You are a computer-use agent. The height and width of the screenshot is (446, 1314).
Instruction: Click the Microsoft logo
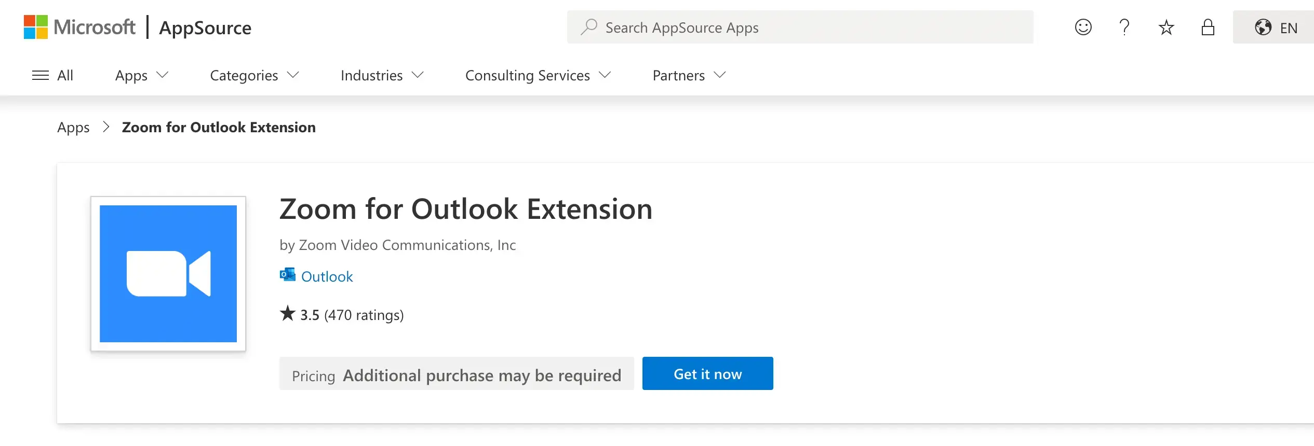coord(79,27)
